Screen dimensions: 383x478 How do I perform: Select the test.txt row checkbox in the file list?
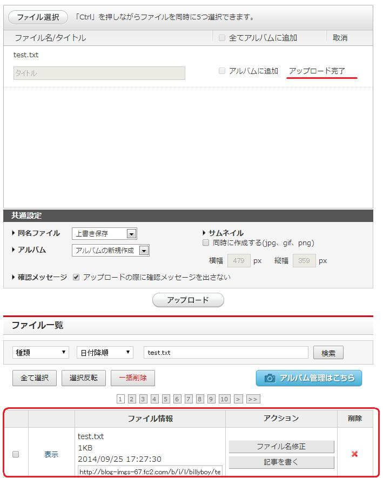point(16,454)
